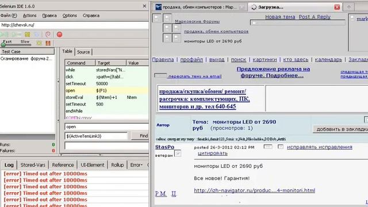Image resolution: width=368 pixels, height=207 pixels.
Task: Select the 'setTimeout 50000' row
Action: pos(107,83)
